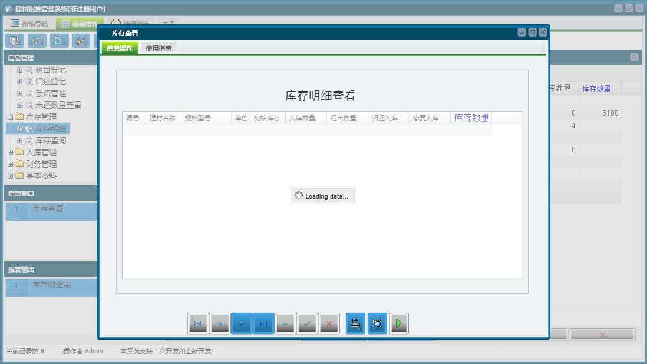Click the magnifier search icon in main toolbar

click(15, 41)
